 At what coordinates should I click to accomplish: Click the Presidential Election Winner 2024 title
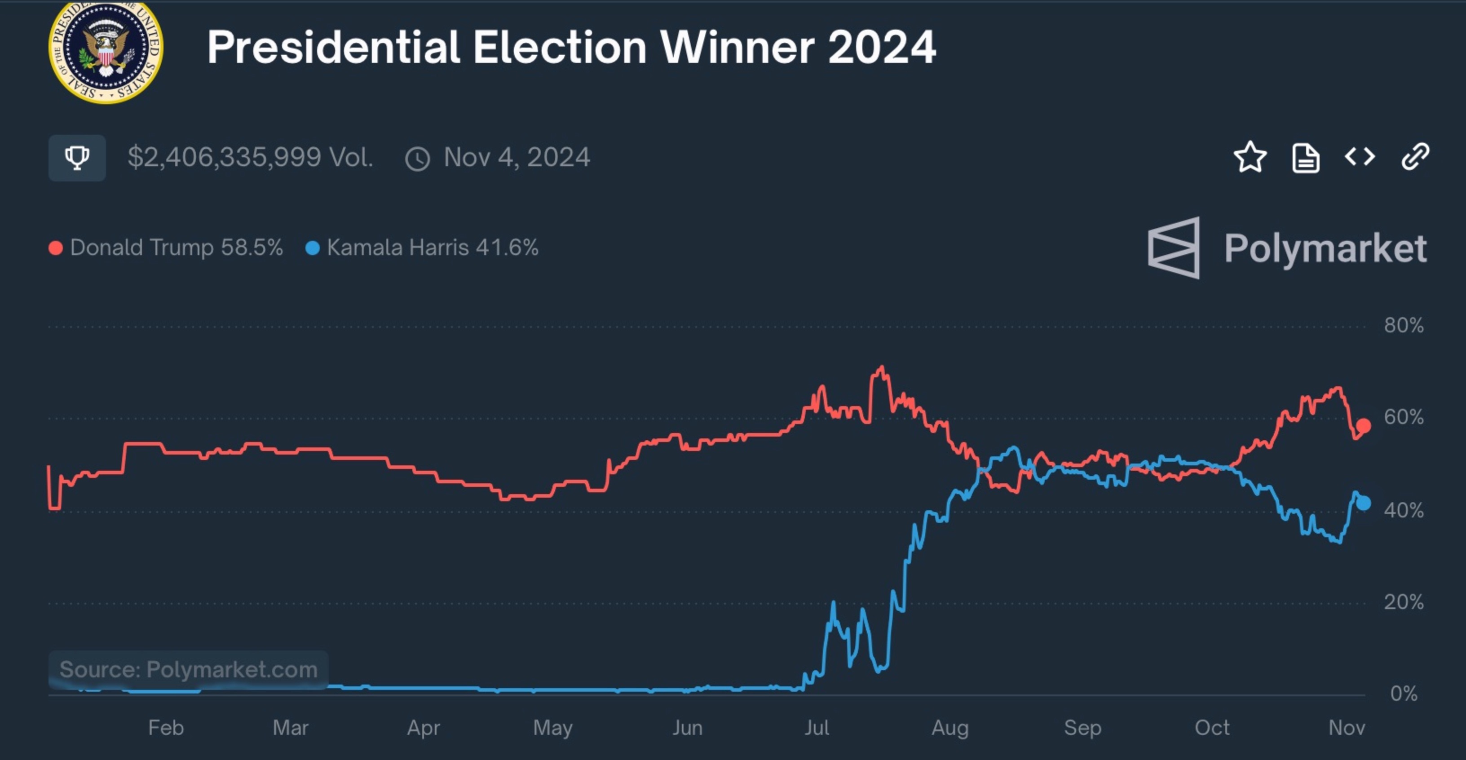click(571, 47)
